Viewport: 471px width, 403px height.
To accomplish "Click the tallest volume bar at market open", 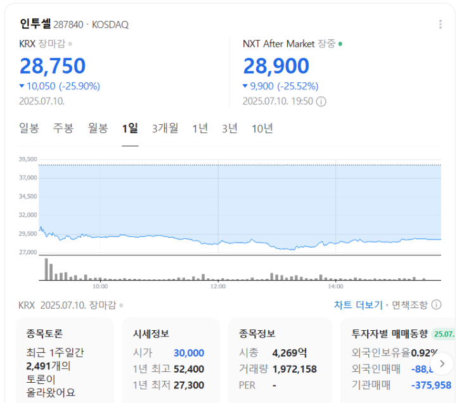I will 46,269.
